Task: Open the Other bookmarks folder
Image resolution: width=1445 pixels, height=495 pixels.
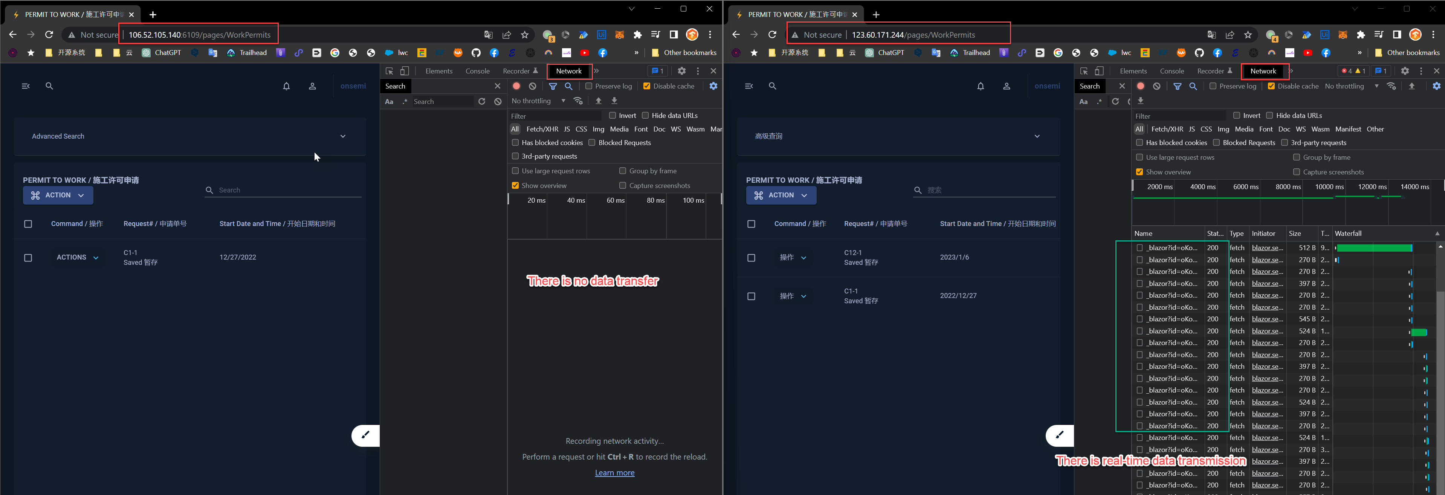Action: coord(684,52)
